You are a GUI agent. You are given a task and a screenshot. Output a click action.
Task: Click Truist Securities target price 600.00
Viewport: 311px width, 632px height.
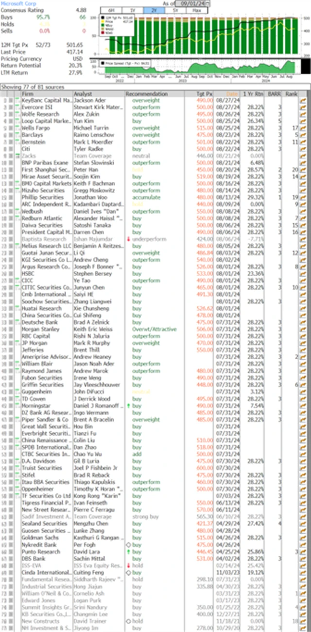pyautogui.click(x=205, y=468)
